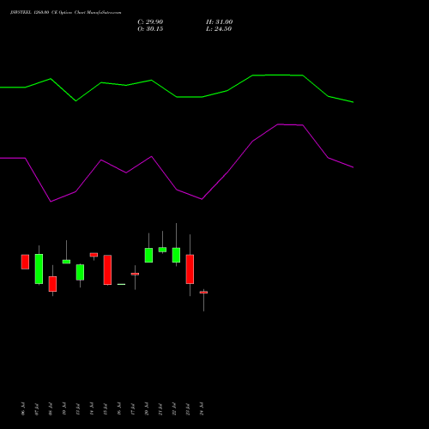The image size is (429, 429).
Task: Click the green candle for 20 Jul
Action: click(x=148, y=255)
